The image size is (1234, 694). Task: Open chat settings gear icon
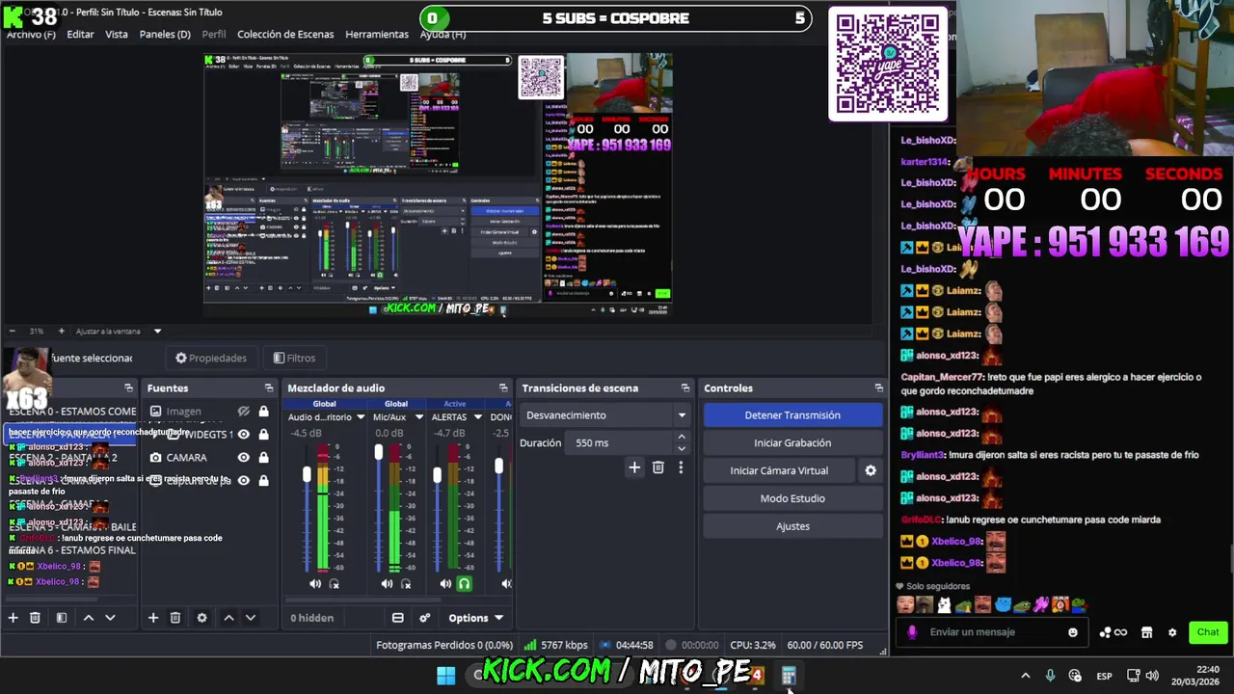(1172, 632)
